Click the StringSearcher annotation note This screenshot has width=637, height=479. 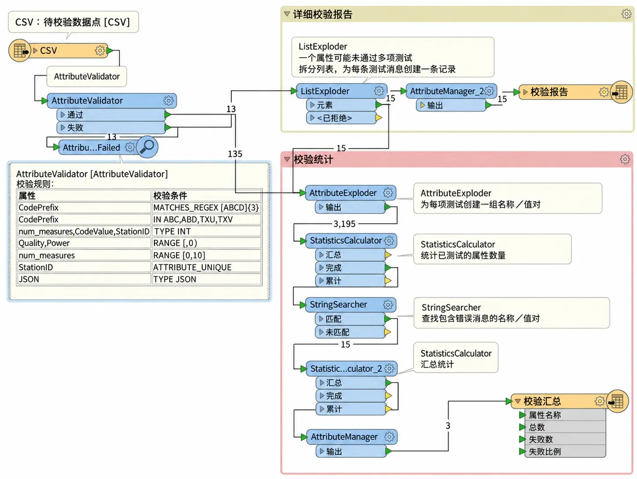click(x=512, y=313)
